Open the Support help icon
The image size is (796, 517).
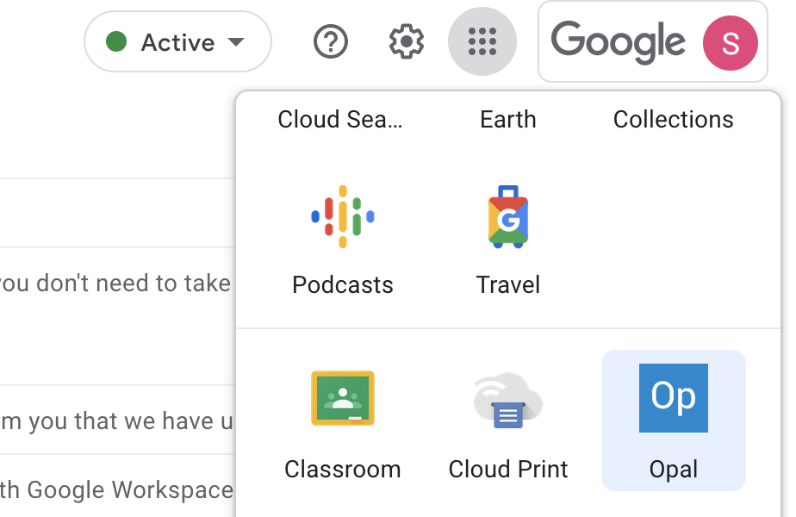pyautogui.click(x=331, y=41)
